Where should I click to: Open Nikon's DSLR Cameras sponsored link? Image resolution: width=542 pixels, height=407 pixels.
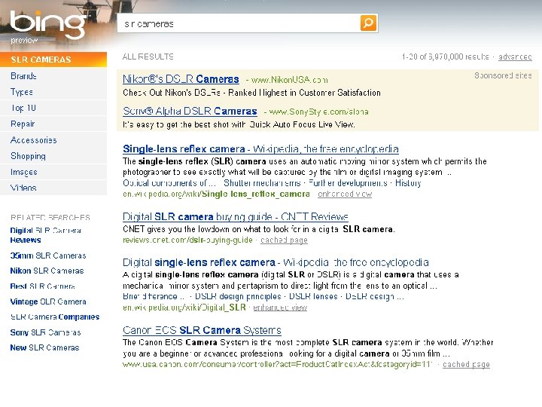click(181, 79)
